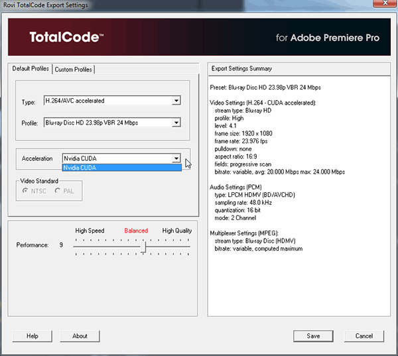Open the Type combo box arrow
This screenshot has height=356, width=398.
click(176, 101)
